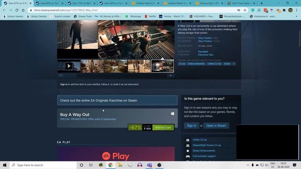The width and height of the screenshot is (301, 169).
Task: Expand more tags with plus button
Action: tap(234, 64)
